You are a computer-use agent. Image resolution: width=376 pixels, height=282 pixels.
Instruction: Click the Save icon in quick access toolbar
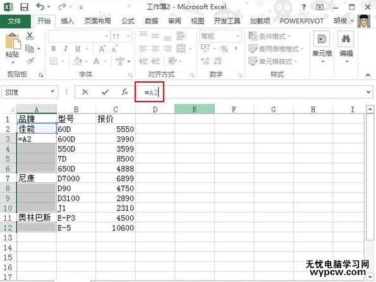(24, 7)
